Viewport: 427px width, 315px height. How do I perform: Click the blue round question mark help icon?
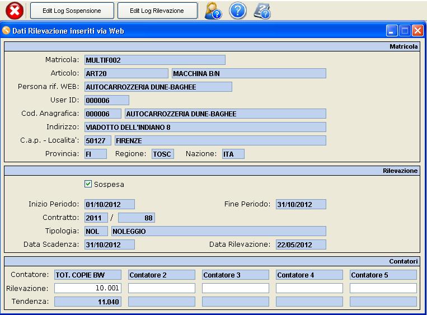[x=238, y=11]
